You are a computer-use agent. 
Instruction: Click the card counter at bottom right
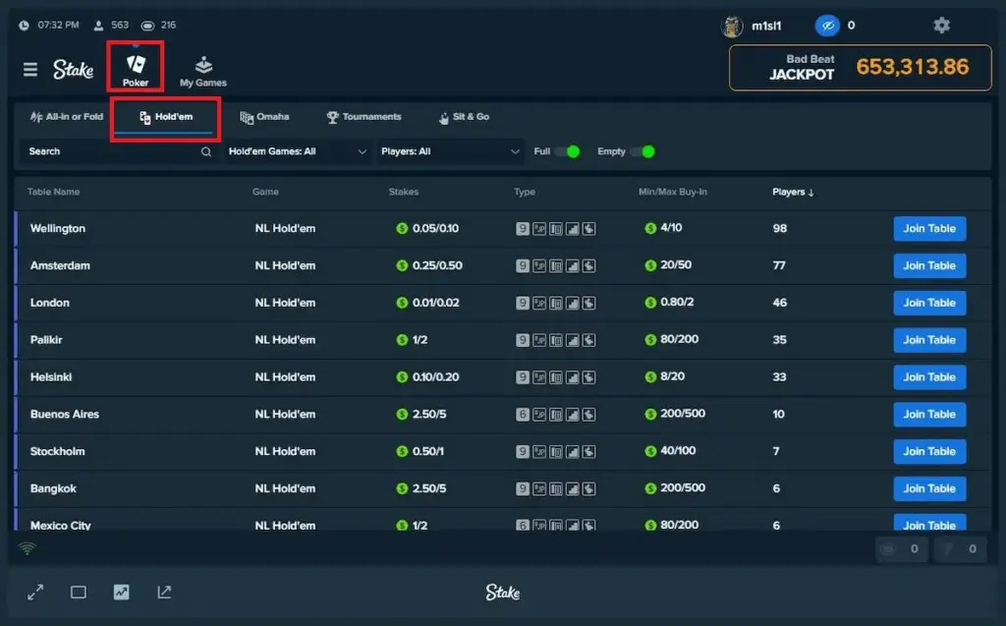coord(960,549)
